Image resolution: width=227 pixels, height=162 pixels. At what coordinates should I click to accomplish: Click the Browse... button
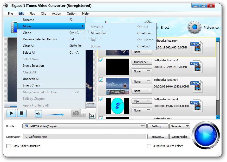tap(158, 137)
